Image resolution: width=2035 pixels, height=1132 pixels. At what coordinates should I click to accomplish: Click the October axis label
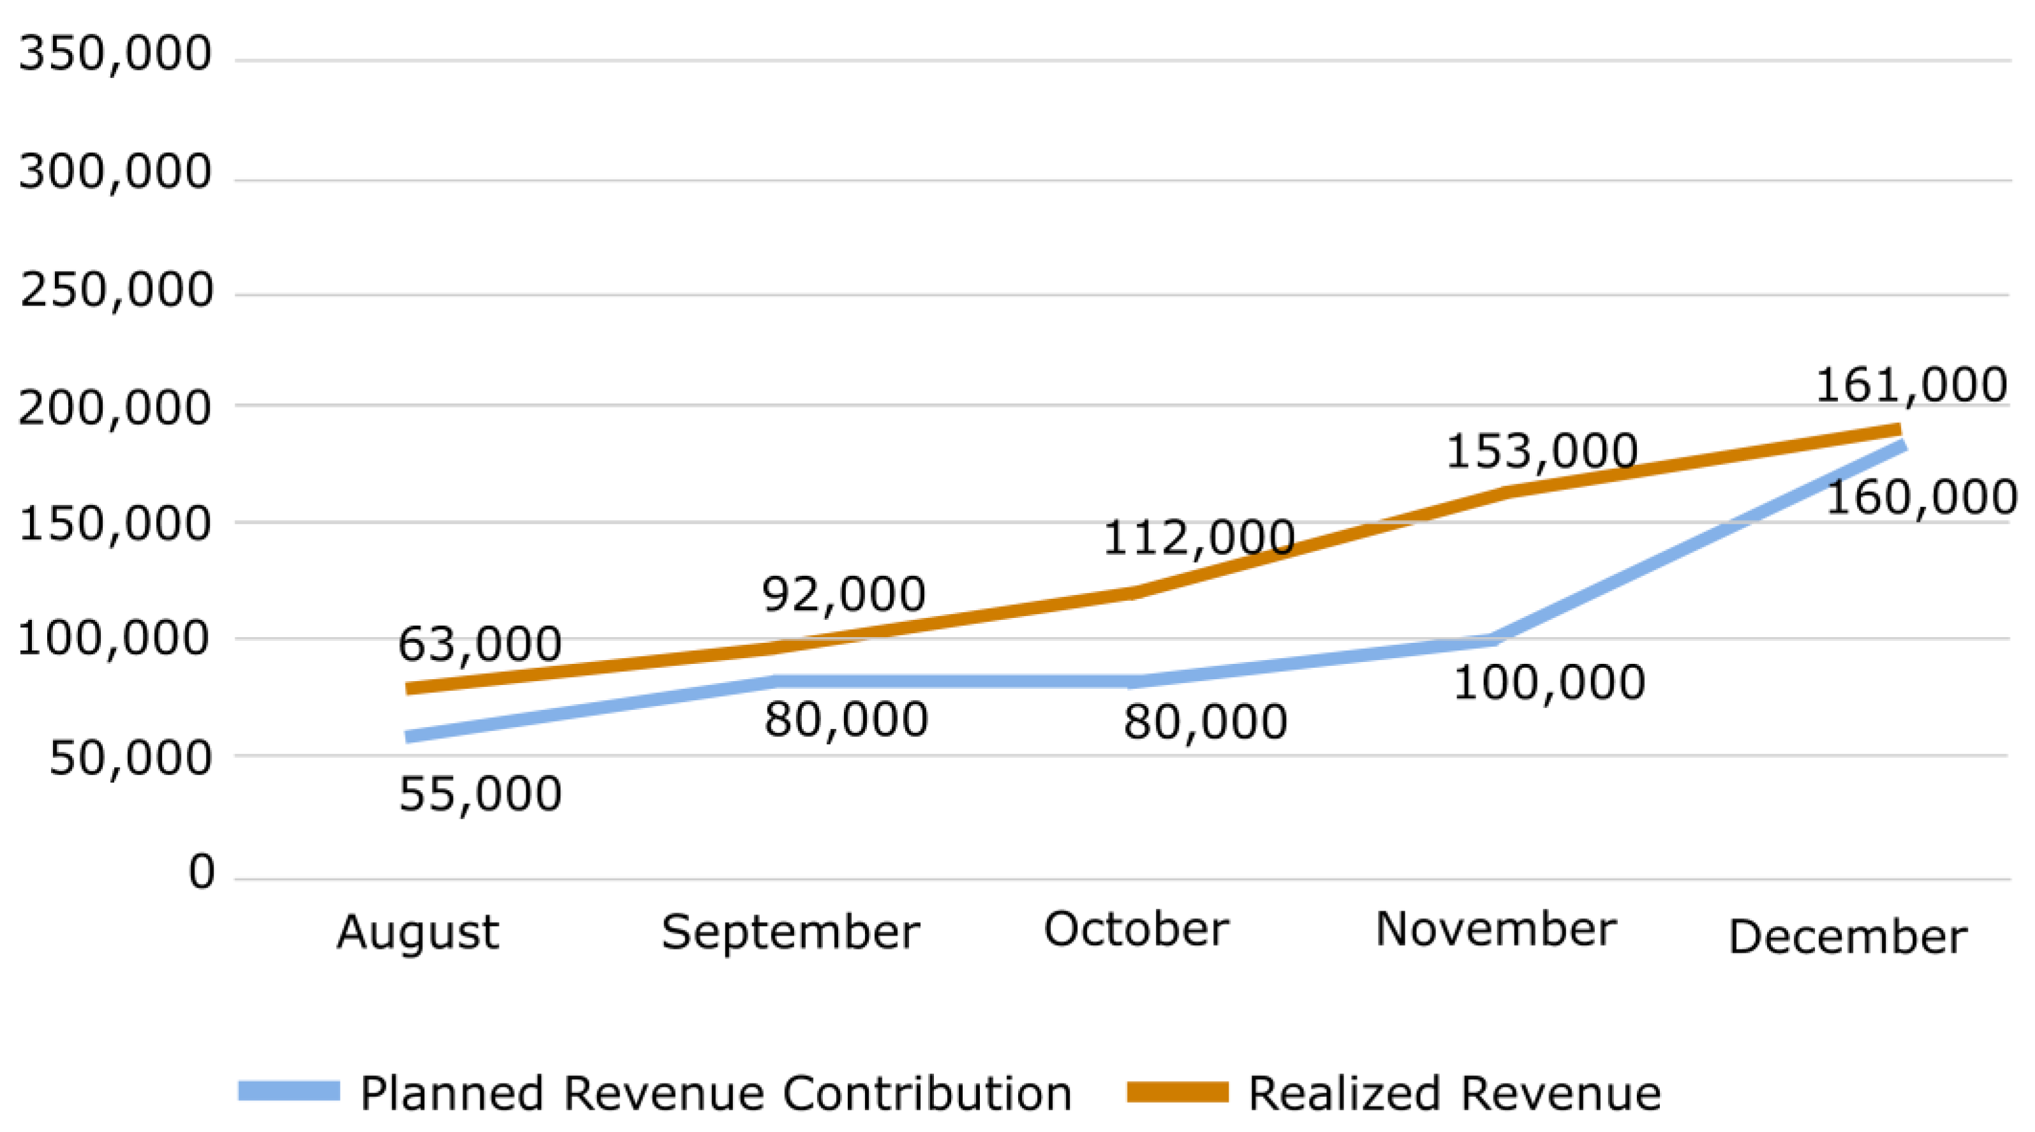[1136, 929]
